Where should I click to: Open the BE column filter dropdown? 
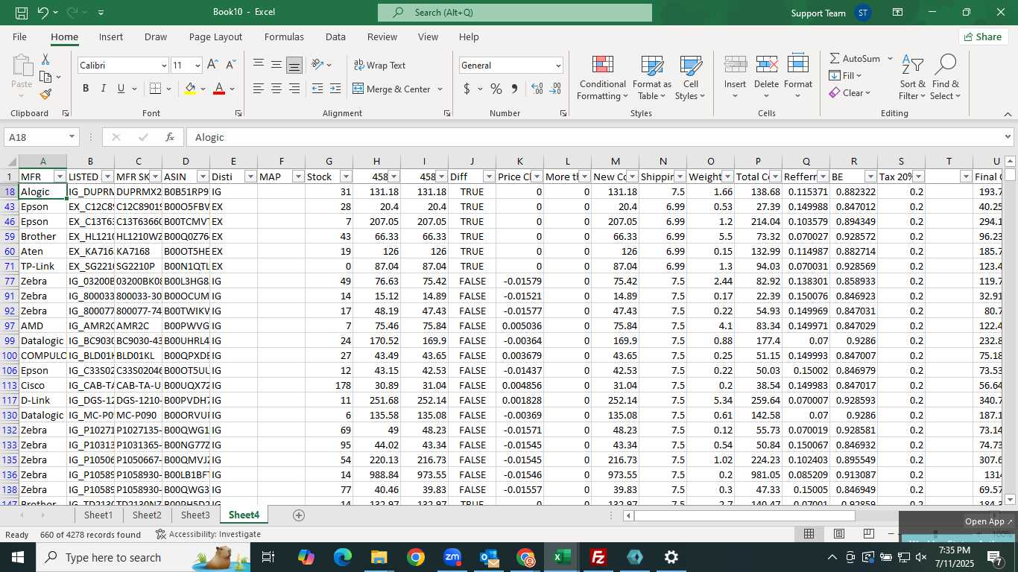870,177
